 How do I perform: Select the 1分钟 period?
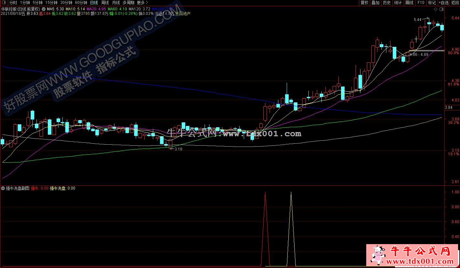(x=25, y=3)
